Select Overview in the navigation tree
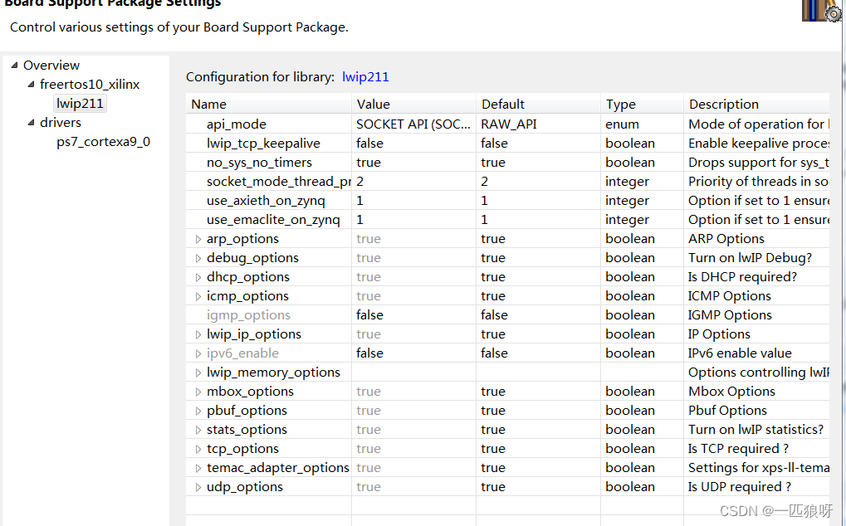 [x=51, y=65]
